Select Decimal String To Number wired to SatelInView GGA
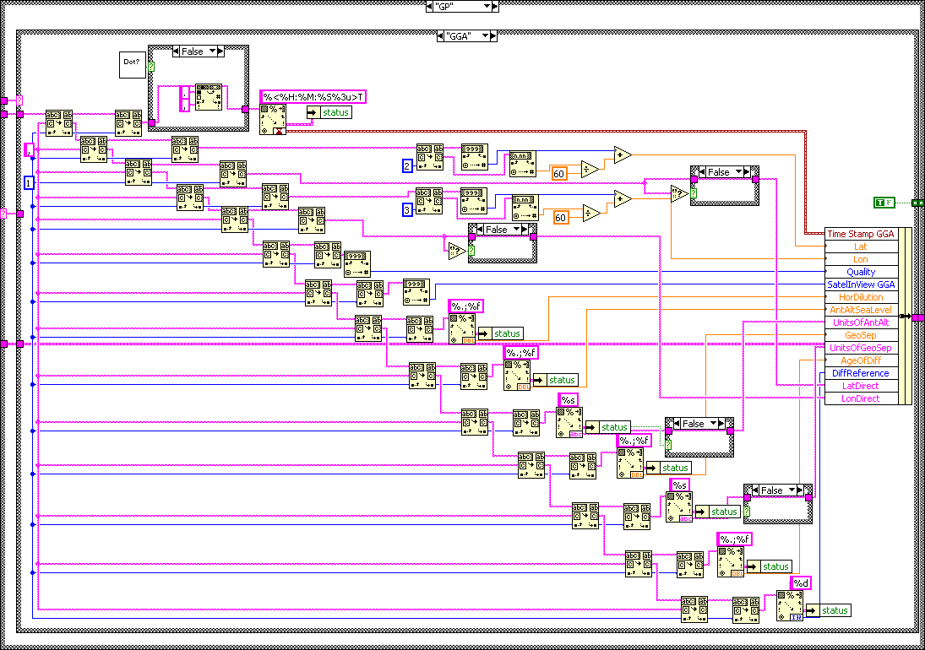 click(x=416, y=292)
